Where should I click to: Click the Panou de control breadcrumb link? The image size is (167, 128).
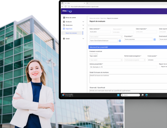tap(94, 18)
